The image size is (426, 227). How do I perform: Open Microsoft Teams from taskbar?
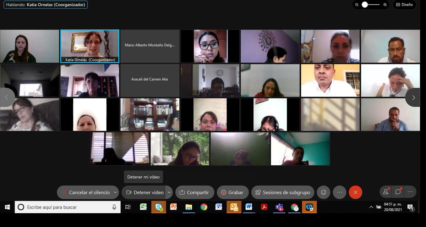click(x=279, y=207)
